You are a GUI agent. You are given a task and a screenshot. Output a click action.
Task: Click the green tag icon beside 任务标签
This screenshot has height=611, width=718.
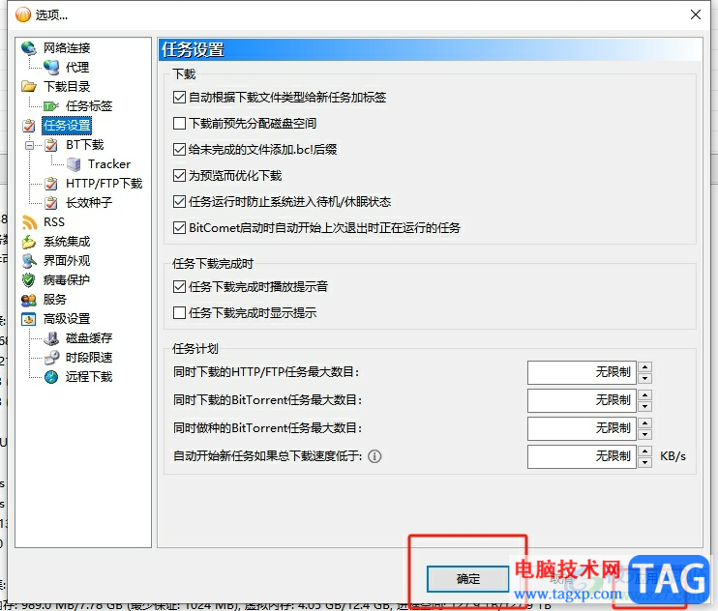[x=51, y=106]
